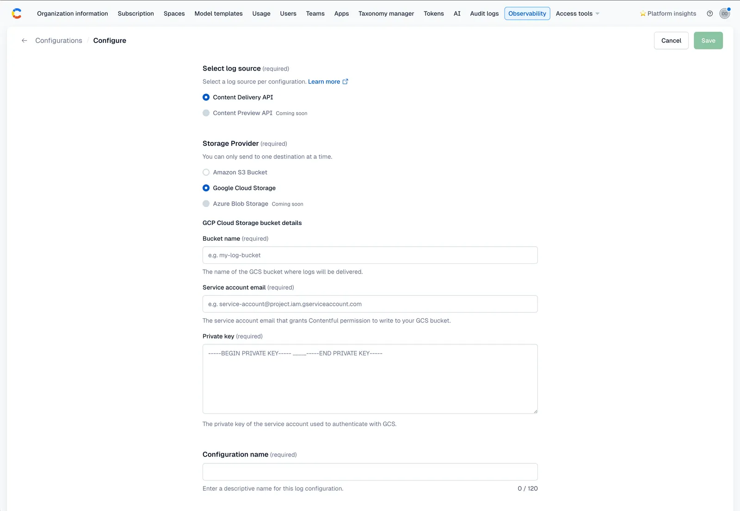Choose Google Cloud Storage radio option

point(206,188)
